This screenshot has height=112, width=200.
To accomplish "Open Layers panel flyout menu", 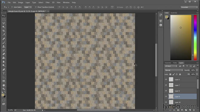I will pos(197,63).
